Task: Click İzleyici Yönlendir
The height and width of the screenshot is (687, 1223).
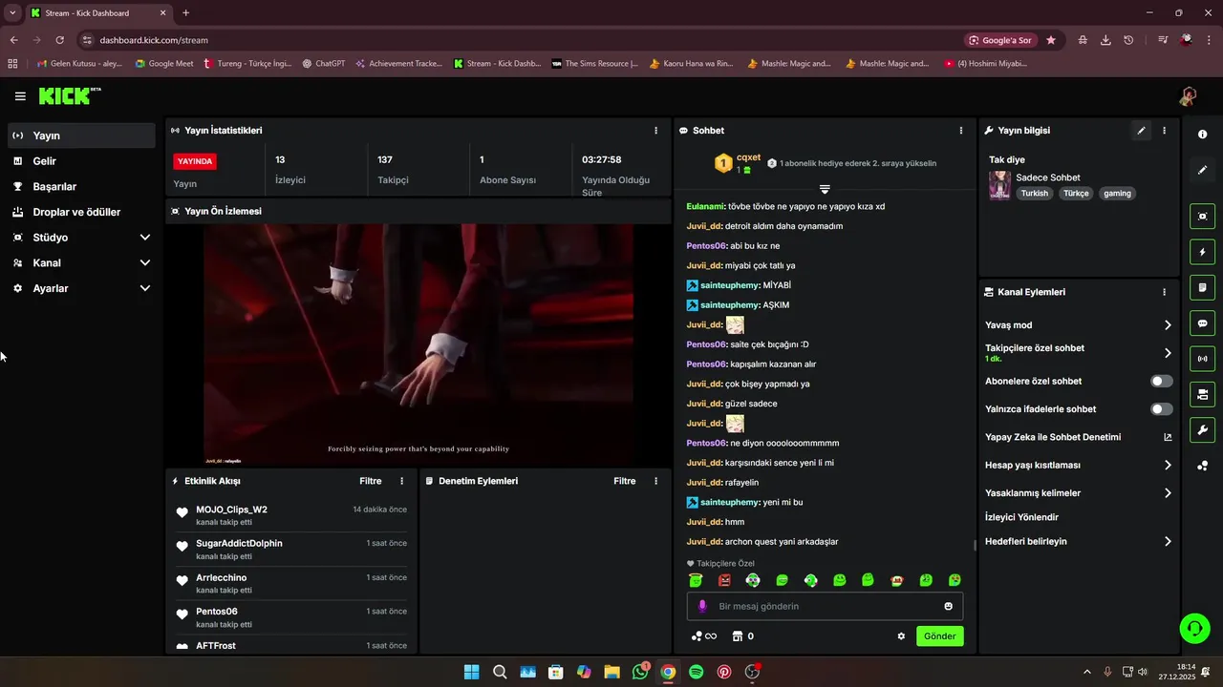Action: 1021,517
